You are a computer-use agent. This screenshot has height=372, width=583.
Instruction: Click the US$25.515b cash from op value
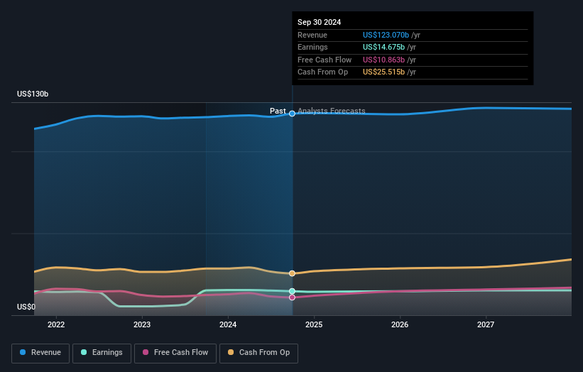(x=383, y=72)
